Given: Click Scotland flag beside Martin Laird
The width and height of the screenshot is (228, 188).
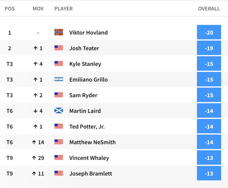Looking at the screenshot, I should click(59, 111).
